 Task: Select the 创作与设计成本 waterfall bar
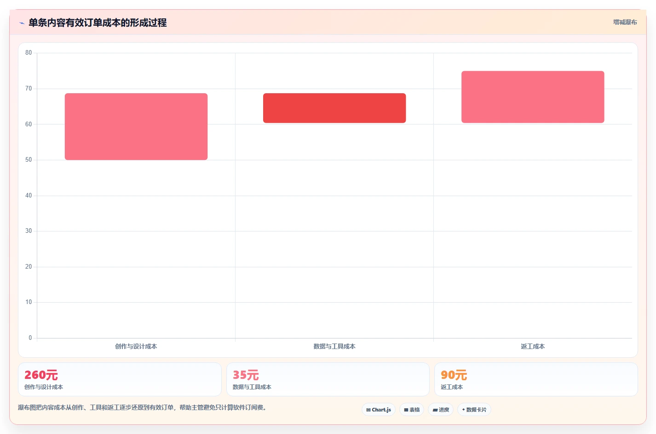tap(136, 127)
